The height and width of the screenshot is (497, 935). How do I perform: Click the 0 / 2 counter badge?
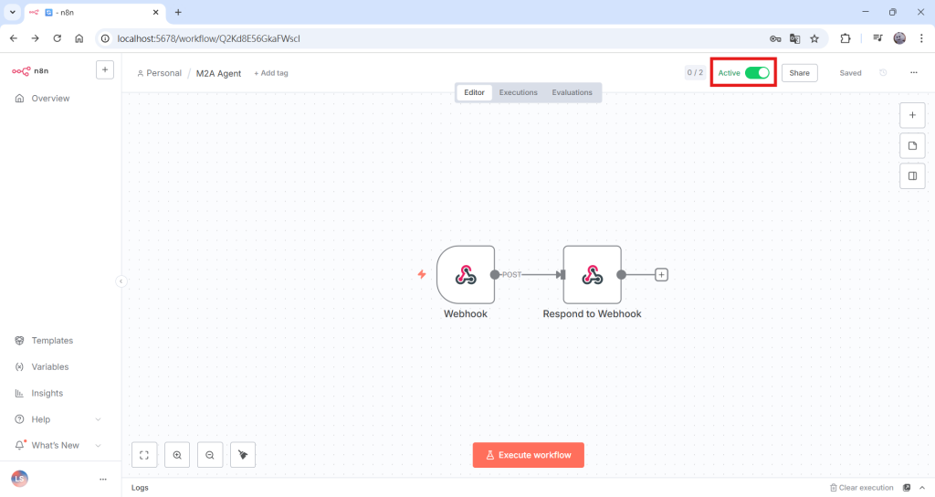click(x=695, y=73)
